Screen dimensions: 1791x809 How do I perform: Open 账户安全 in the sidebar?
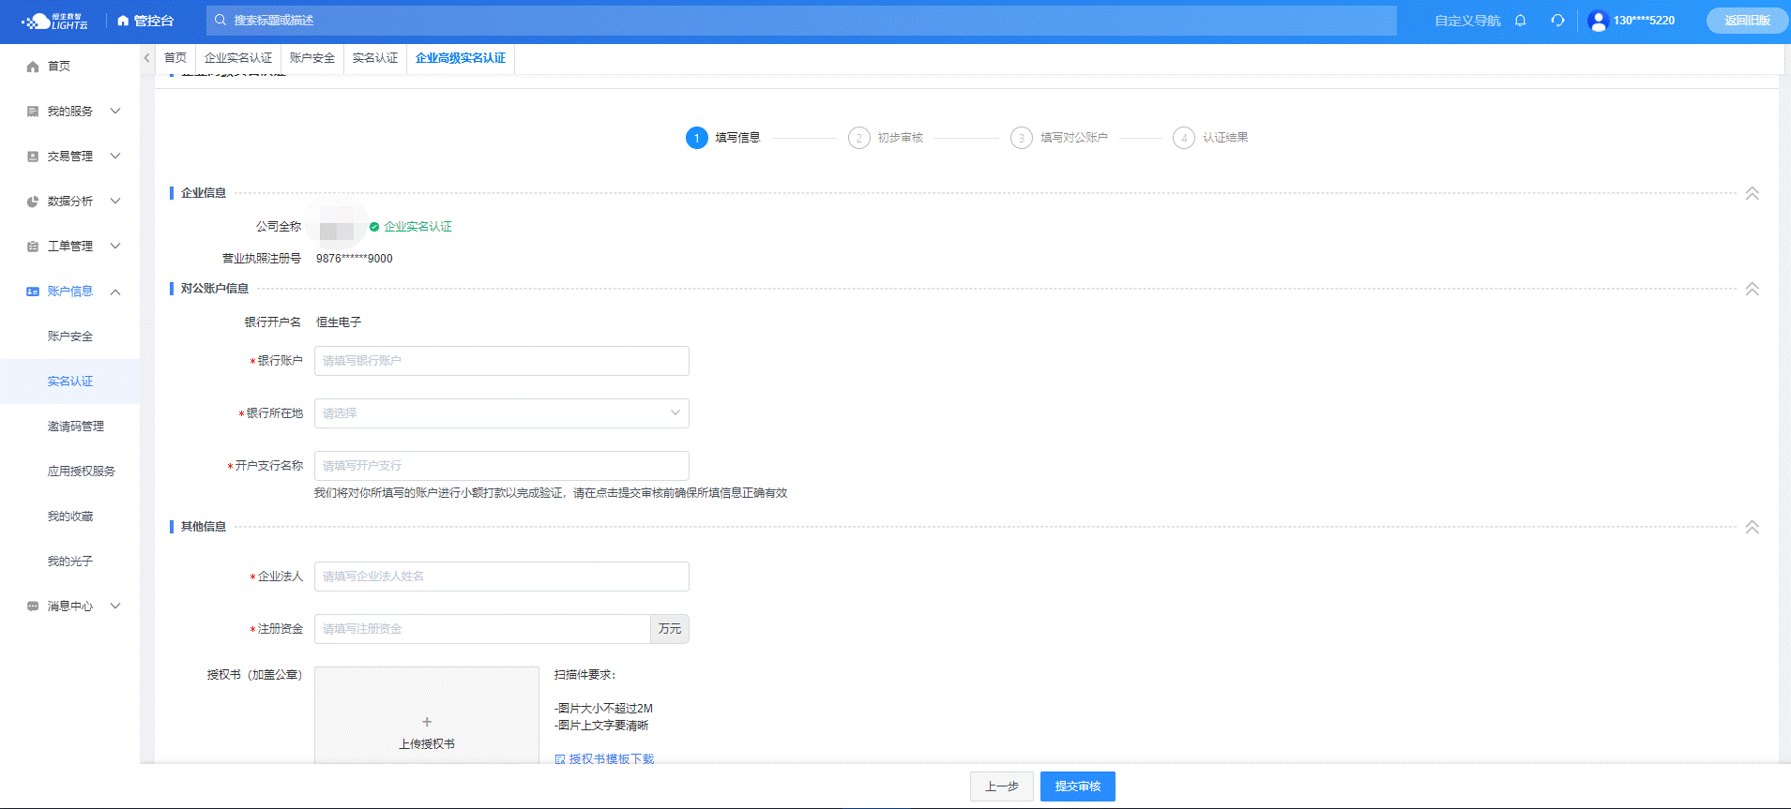(70, 337)
